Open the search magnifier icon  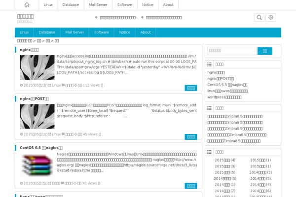[x=259, y=18]
